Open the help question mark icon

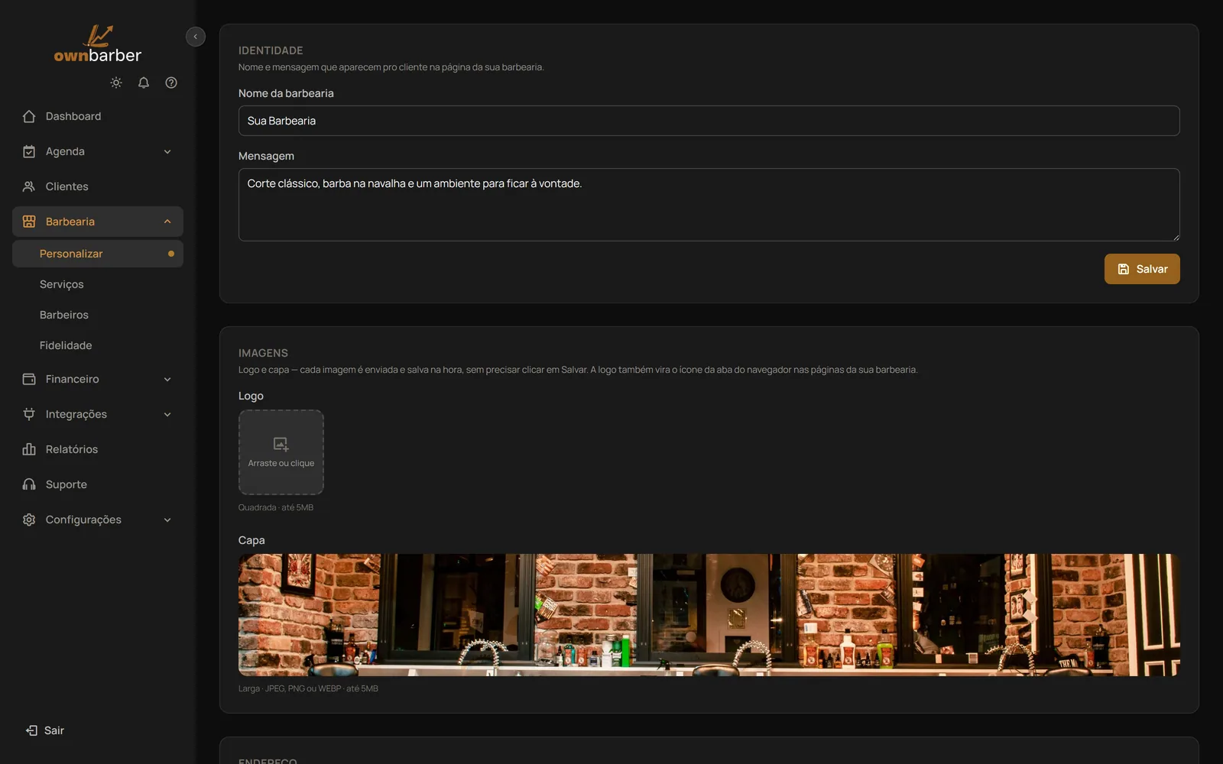click(171, 83)
